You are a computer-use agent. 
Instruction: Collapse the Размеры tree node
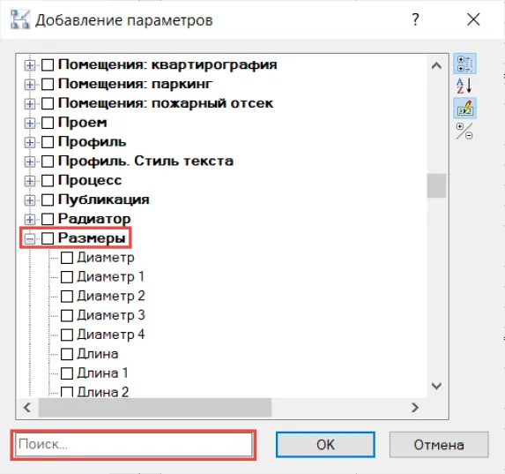coord(30,239)
